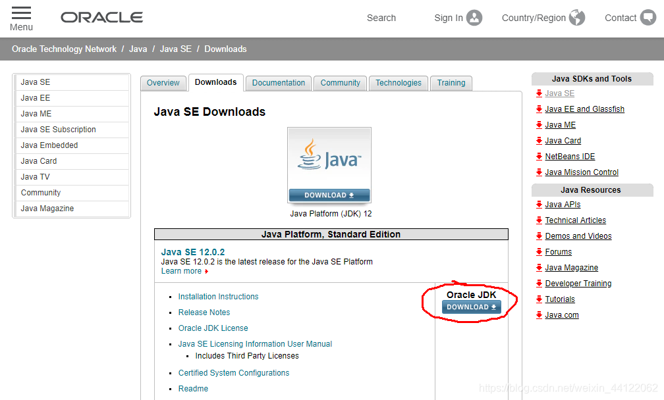This screenshot has height=400, width=664.
Task: Open Java Magazine in left sidebar
Action: 72,209
